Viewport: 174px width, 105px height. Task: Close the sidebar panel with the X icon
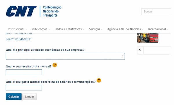click(x=140, y=50)
